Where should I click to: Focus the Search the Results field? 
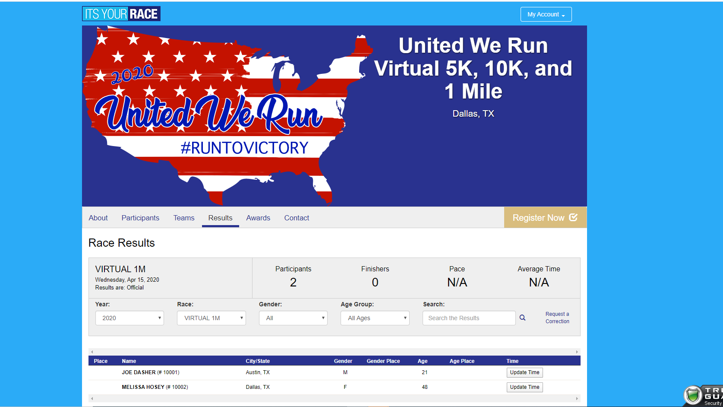pyautogui.click(x=469, y=318)
